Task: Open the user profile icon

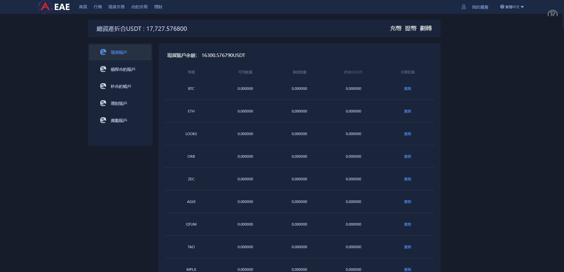Action: coord(463,7)
